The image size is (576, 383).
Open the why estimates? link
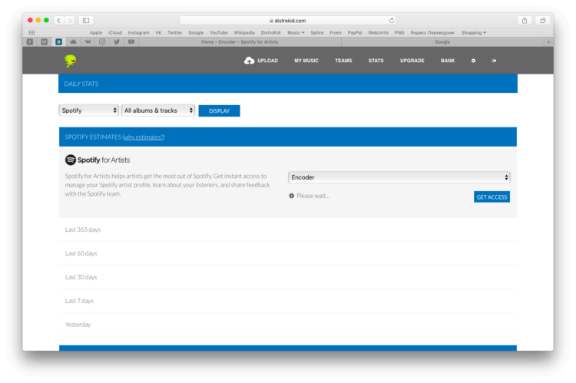coord(144,137)
